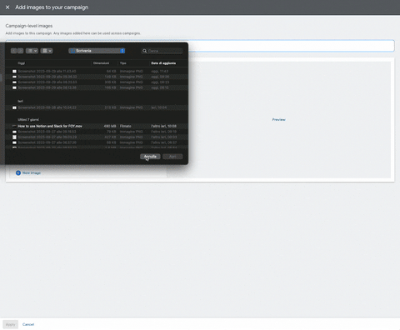This screenshot has height=330, width=400.
Task: Select the screenshot added oggi 09:36
Action: (x=97, y=77)
